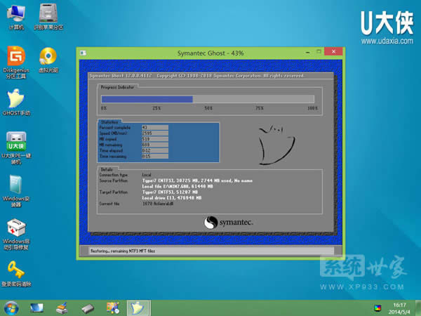Screen dimensions: 421x316
Task: Open the laptop icon in the taskbar
Action: pos(36,308)
